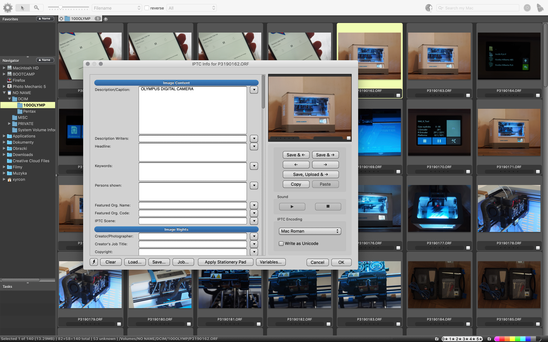
Task: Open the Description/Caption field dropdown arrow
Action: (x=254, y=90)
